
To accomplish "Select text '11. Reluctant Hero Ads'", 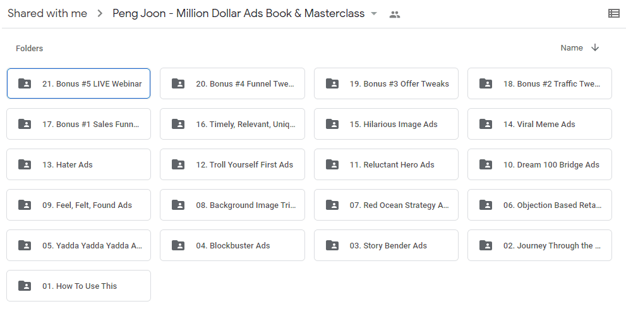I will [x=392, y=165].
